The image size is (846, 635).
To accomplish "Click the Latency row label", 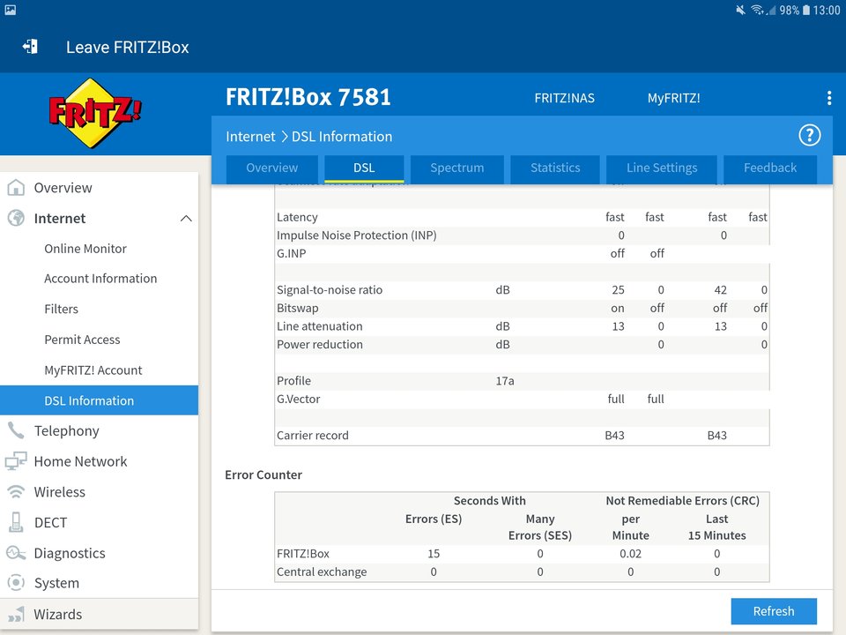I will 297,217.
